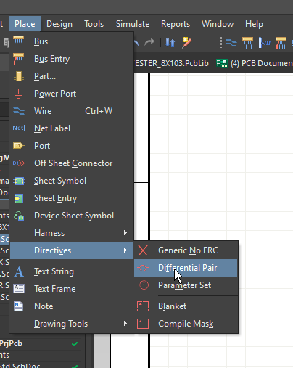Select Sheet Symbol from menu
293x368 pixels.
72,181
